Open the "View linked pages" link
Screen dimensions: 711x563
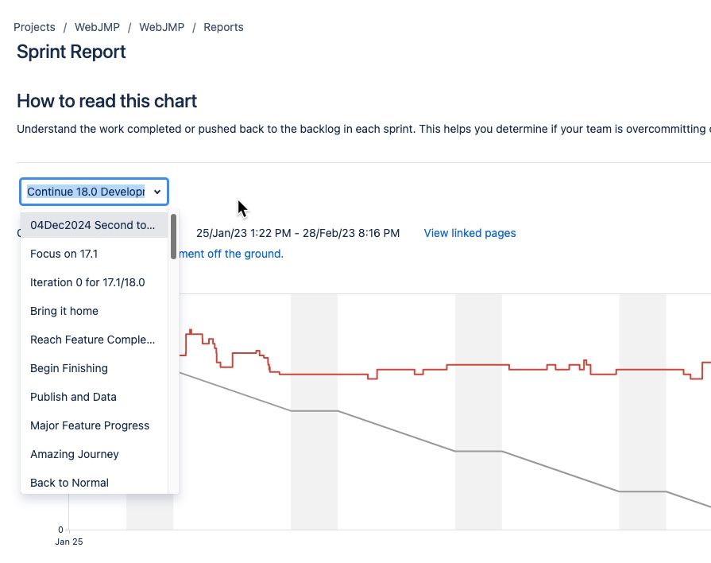469,233
